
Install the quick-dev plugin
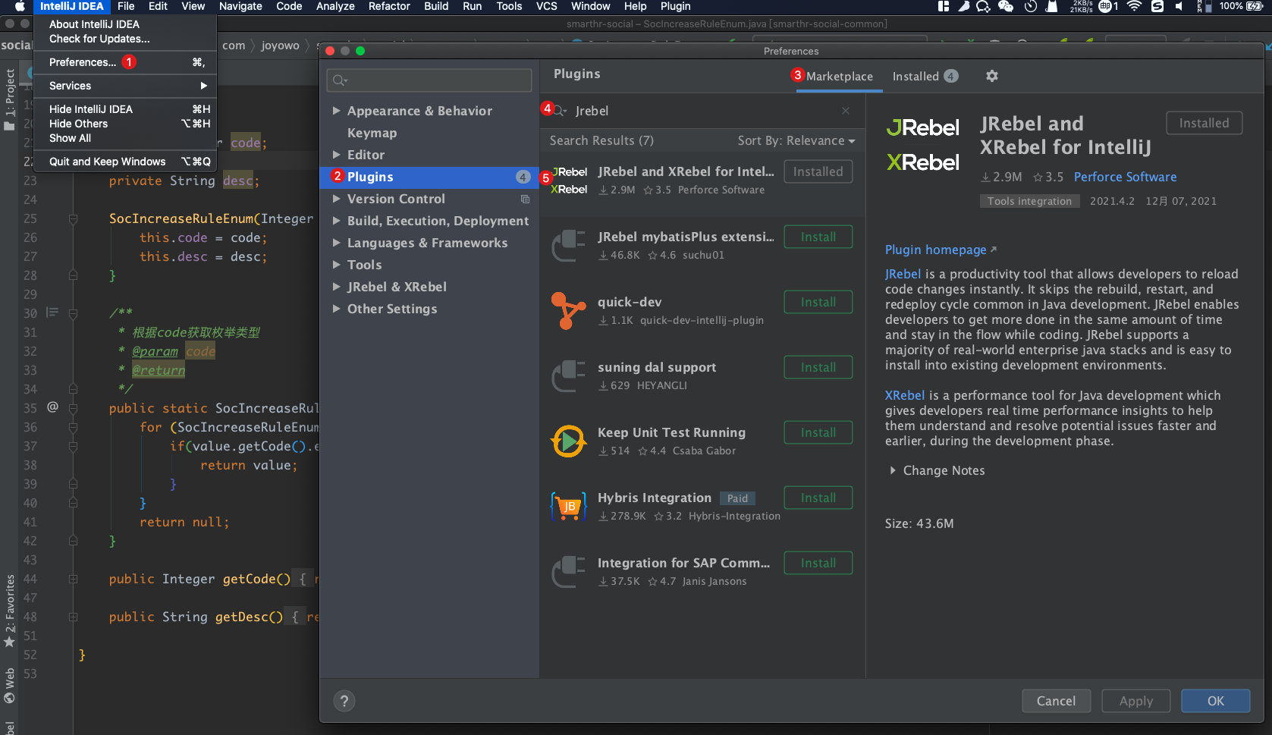point(818,302)
